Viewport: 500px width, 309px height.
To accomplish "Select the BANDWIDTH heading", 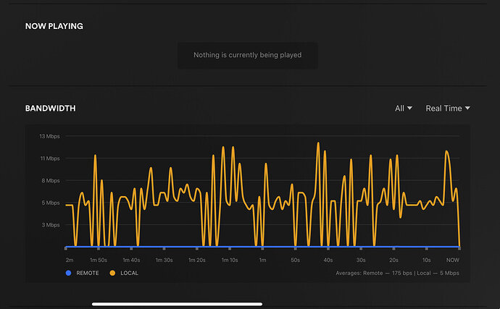I will pos(51,109).
